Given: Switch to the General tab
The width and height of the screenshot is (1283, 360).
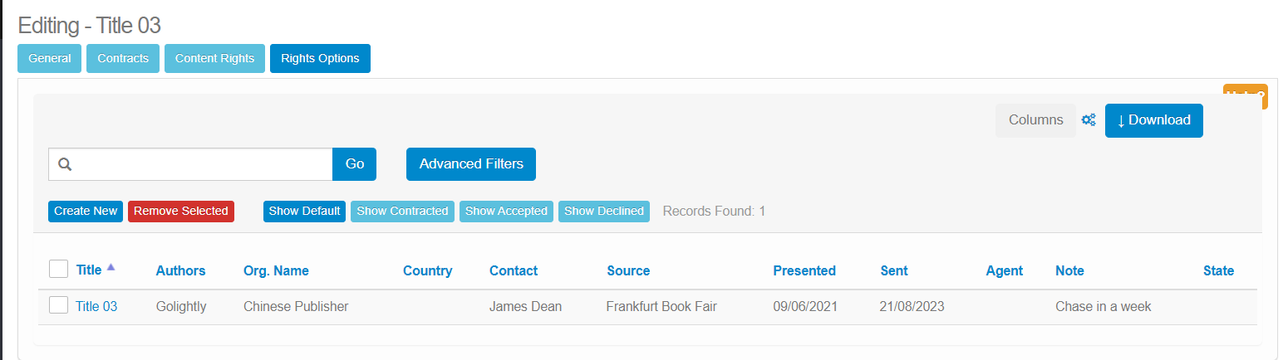Looking at the screenshot, I should tap(50, 59).
